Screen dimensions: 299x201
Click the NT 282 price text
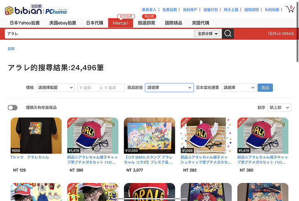click(x=190, y=170)
